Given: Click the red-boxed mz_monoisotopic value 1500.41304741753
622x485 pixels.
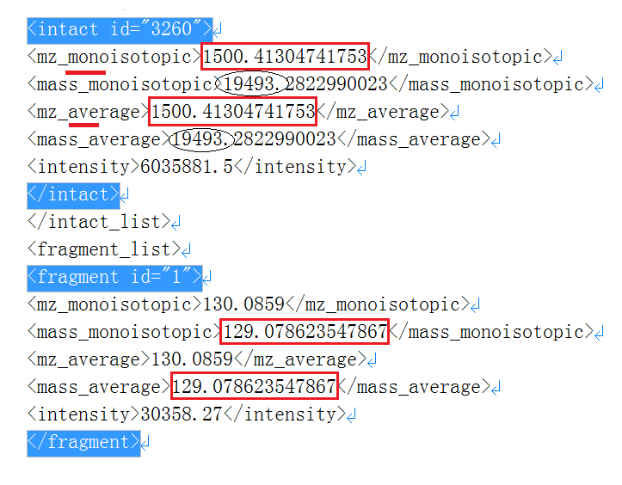Looking at the screenshot, I should [x=285, y=58].
